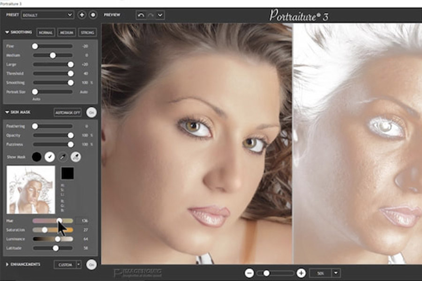The image size is (422, 281).
Task: Click the Luminance value 64
Action: (x=86, y=239)
